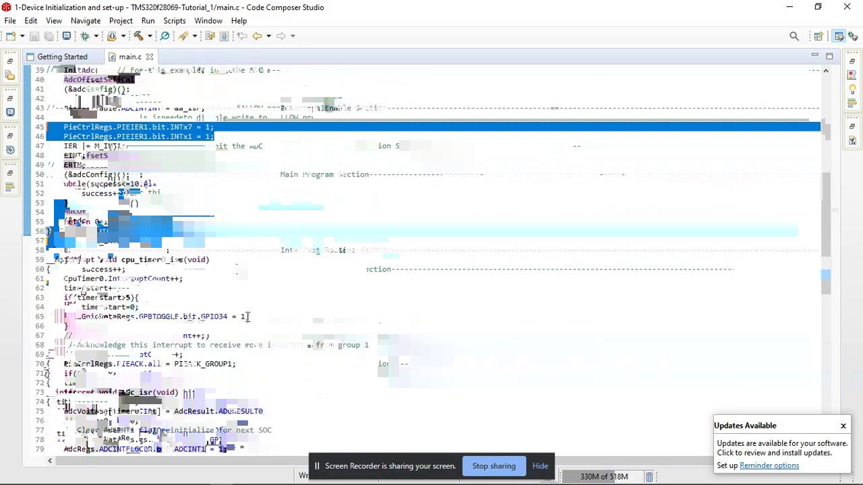Screen dimensions: 863x485
Task: Close the main.c editor tab
Action: (x=150, y=57)
